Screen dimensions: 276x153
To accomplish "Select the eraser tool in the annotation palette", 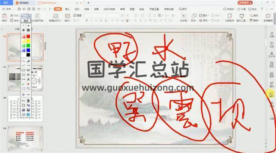I will click(28, 61).
